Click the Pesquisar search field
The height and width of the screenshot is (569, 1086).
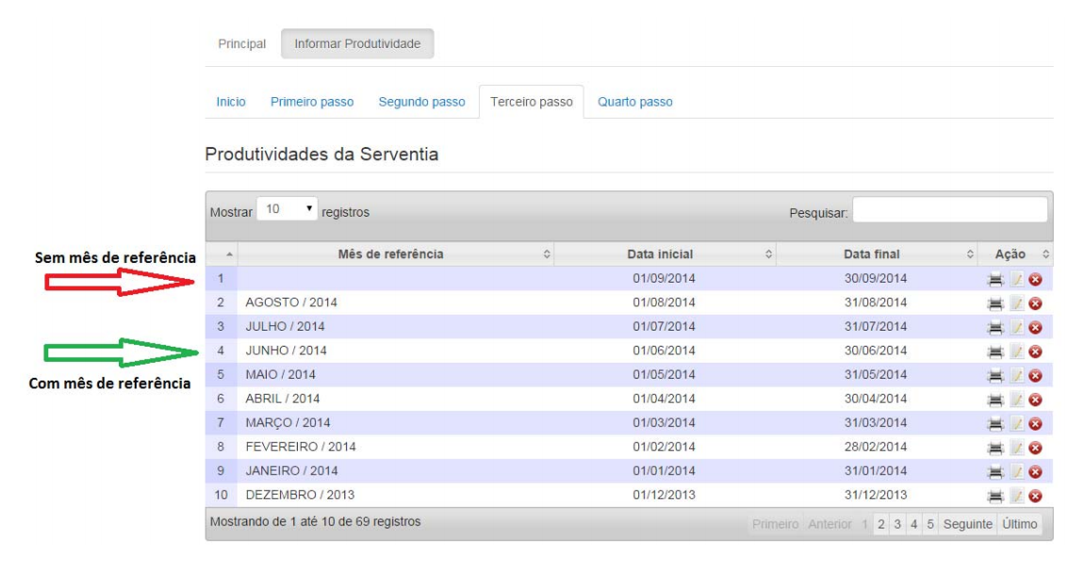(x=949, y=209)
